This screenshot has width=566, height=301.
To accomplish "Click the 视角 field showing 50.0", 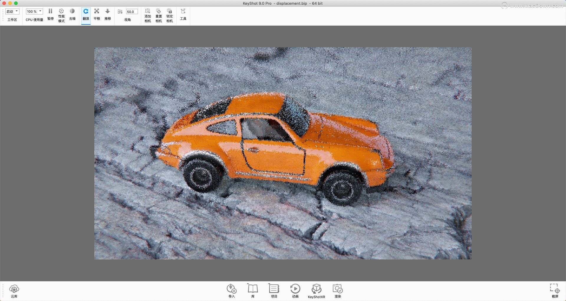I will [131, 11].
